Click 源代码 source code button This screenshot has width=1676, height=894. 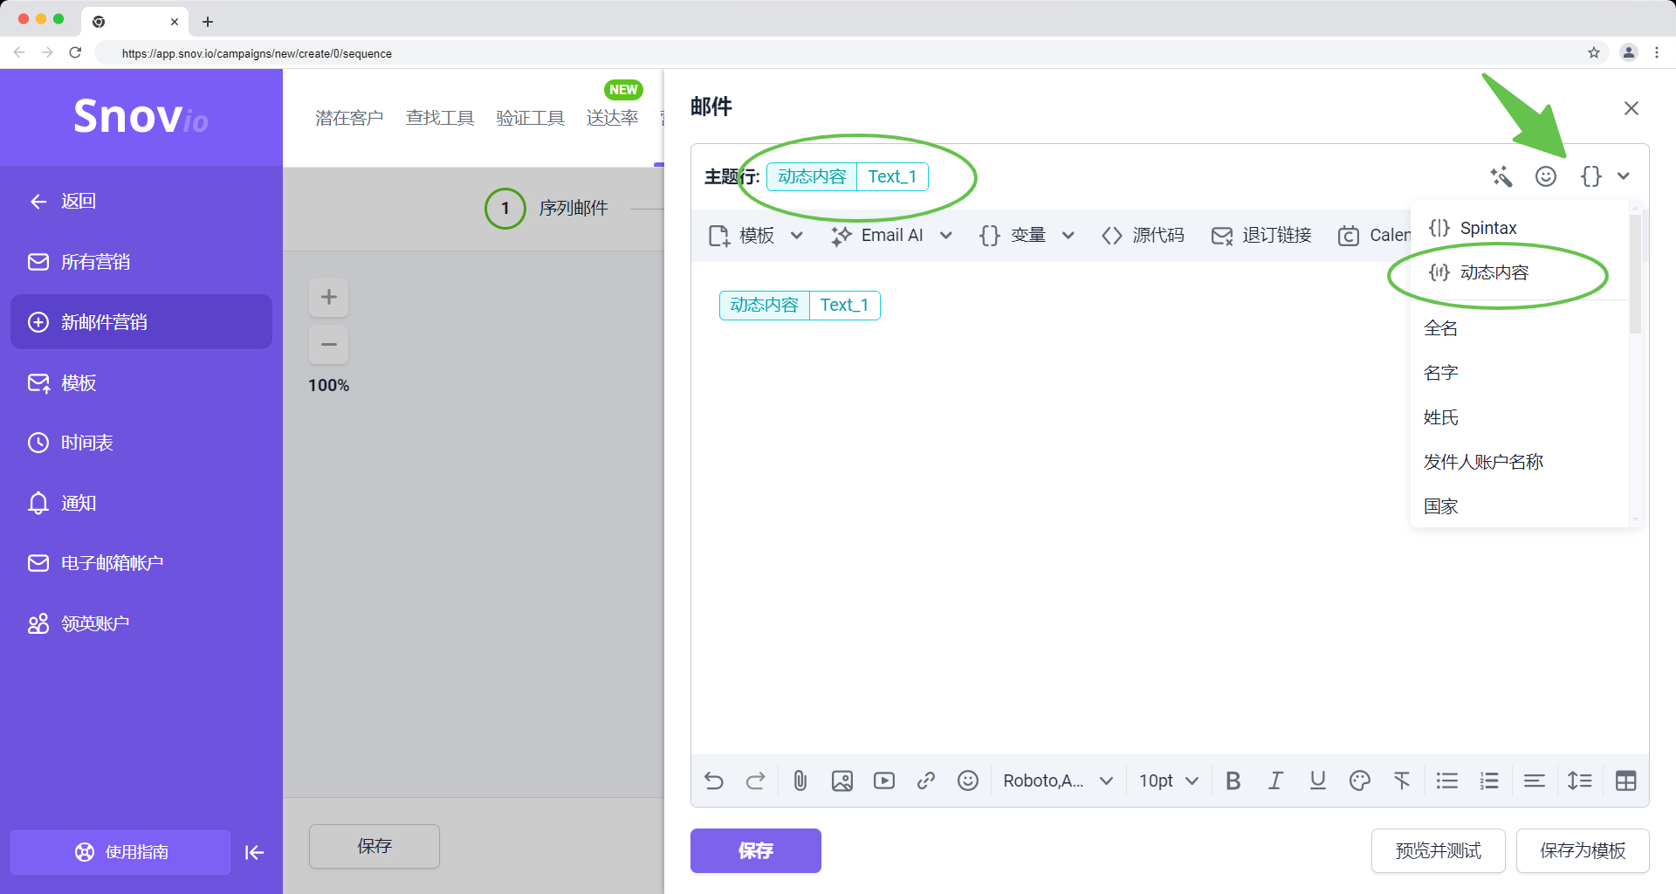[1143, 236]
